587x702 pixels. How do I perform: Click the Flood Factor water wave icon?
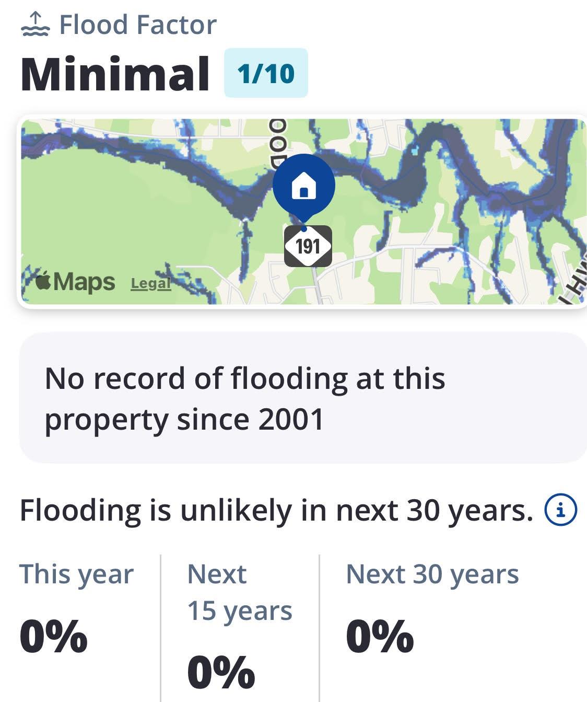tap(35, 25)
